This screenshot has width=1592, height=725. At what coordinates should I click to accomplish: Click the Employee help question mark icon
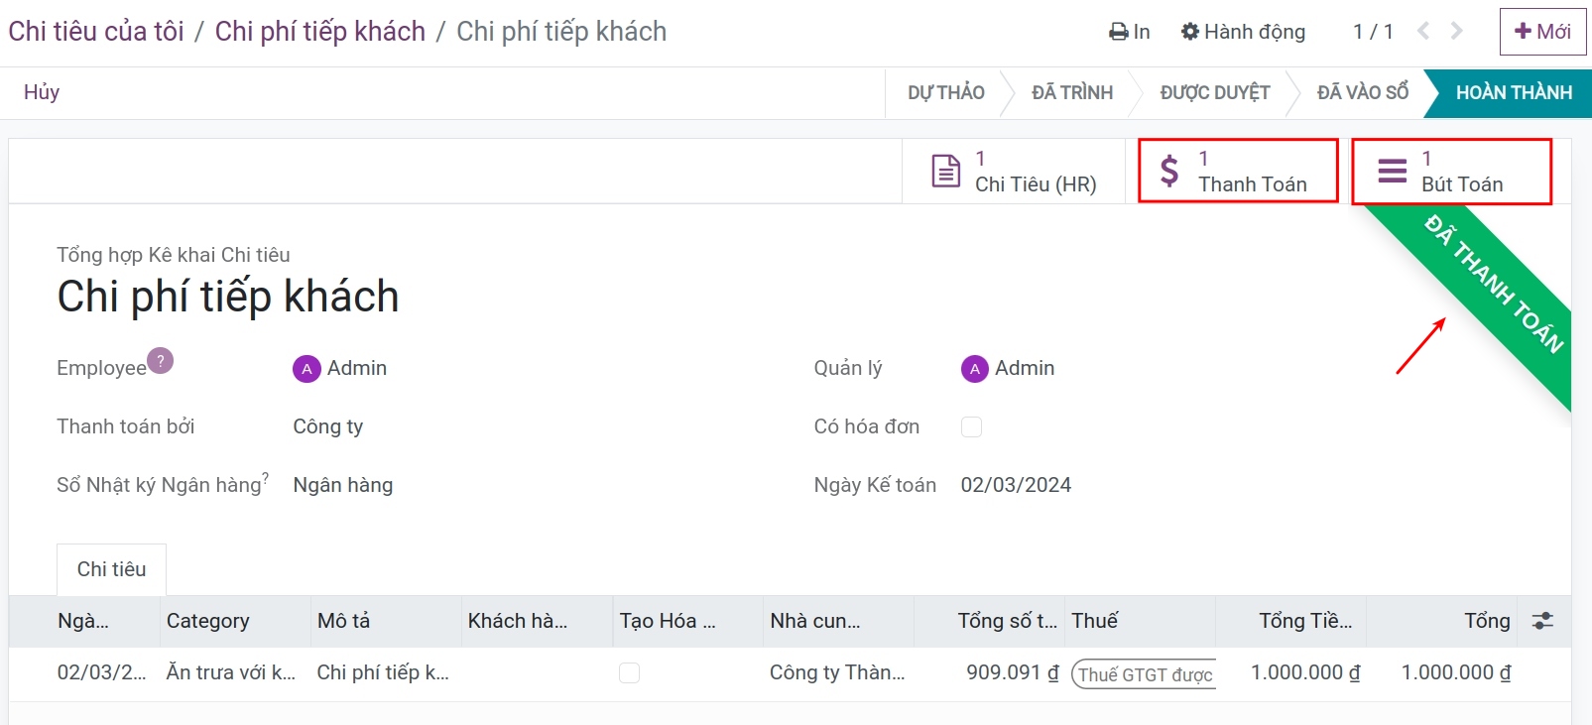coord(161,360)
